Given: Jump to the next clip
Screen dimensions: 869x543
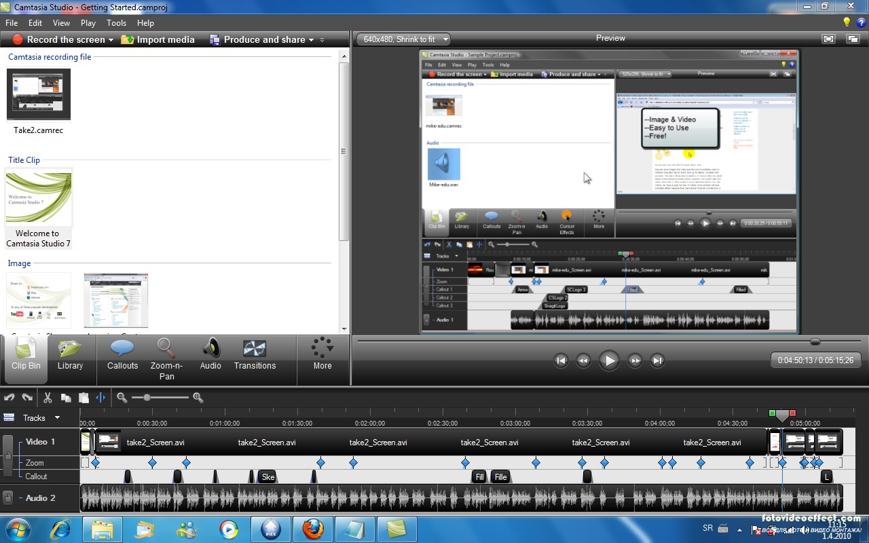Looking at the screenshot, I should (x=657, y=360).
